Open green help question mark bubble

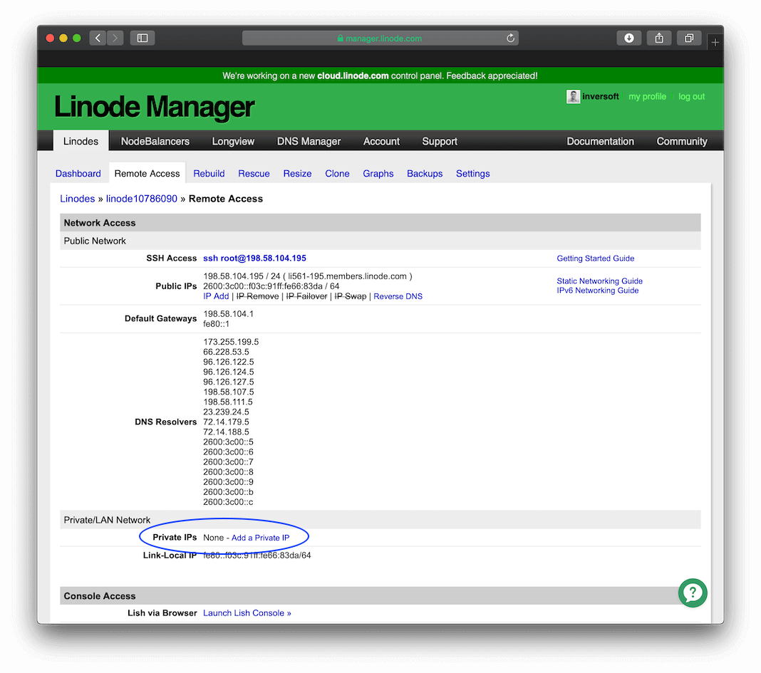(693, 593)
